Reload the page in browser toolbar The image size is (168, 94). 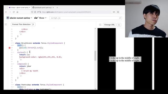(x=14, y=12)
